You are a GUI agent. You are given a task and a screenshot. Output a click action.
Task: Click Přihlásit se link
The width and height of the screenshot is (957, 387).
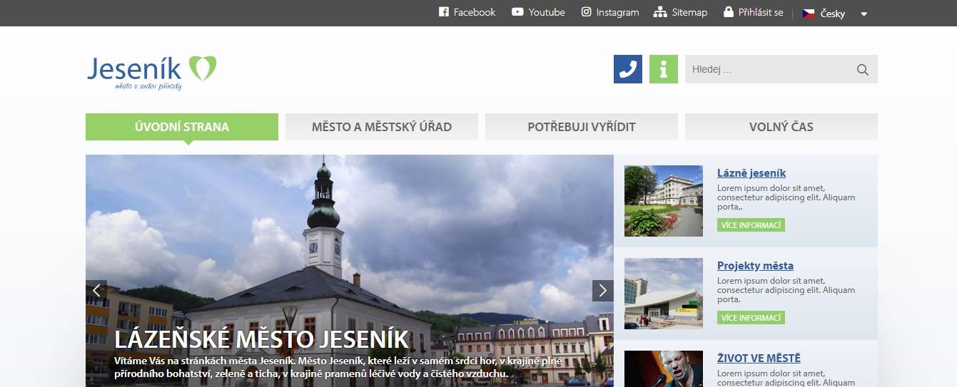coord(761,12)
